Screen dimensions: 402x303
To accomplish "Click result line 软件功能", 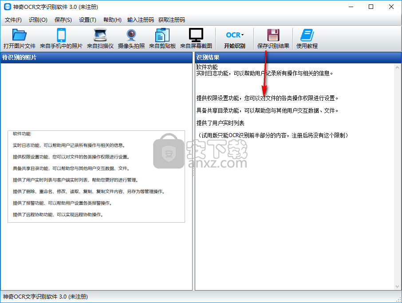I will [x=207, y=67].
